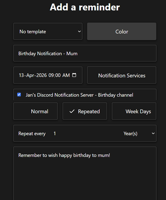
Task: Open the No template dropdown
Action: 48,32
